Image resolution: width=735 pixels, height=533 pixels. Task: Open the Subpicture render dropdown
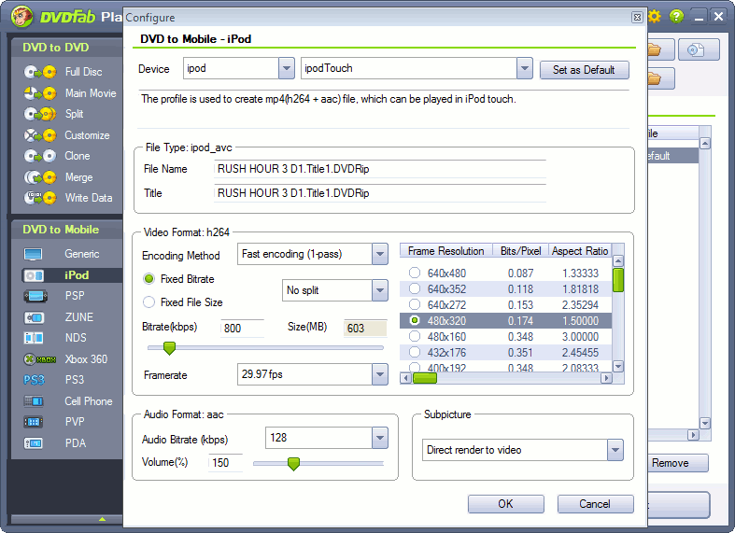pos(614,450)
